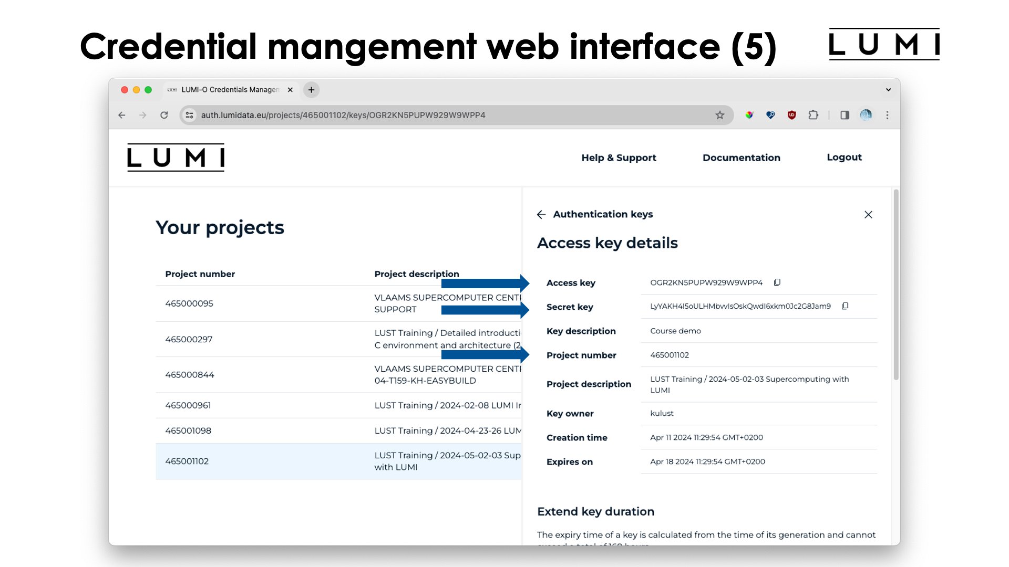The image size is (1009, 567).
Task: Close the LUMI-O Credentials Manager tab
Action: coord(290,90)
